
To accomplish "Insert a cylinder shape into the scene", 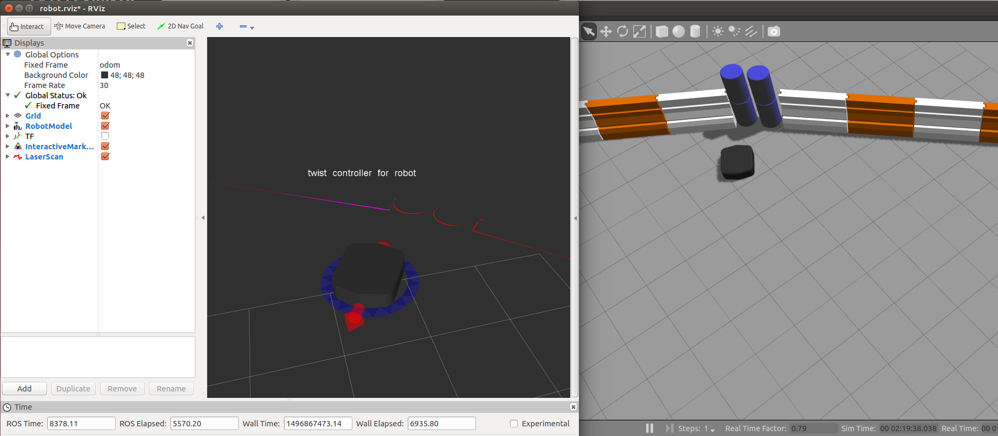I will pyautogui.click(x=695, y=32).
